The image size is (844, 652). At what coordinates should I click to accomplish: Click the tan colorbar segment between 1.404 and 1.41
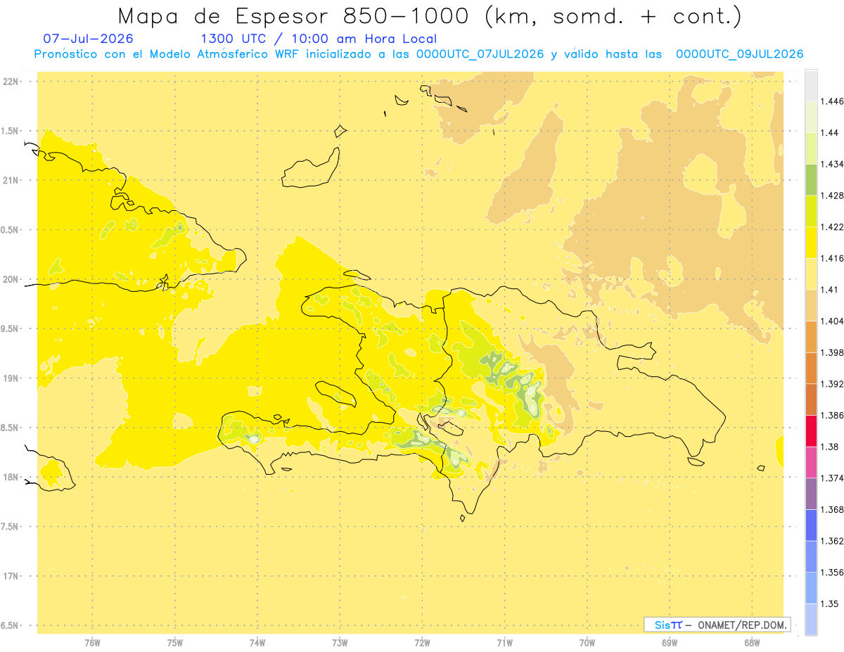pyautogui.click(x=811, y=305)
